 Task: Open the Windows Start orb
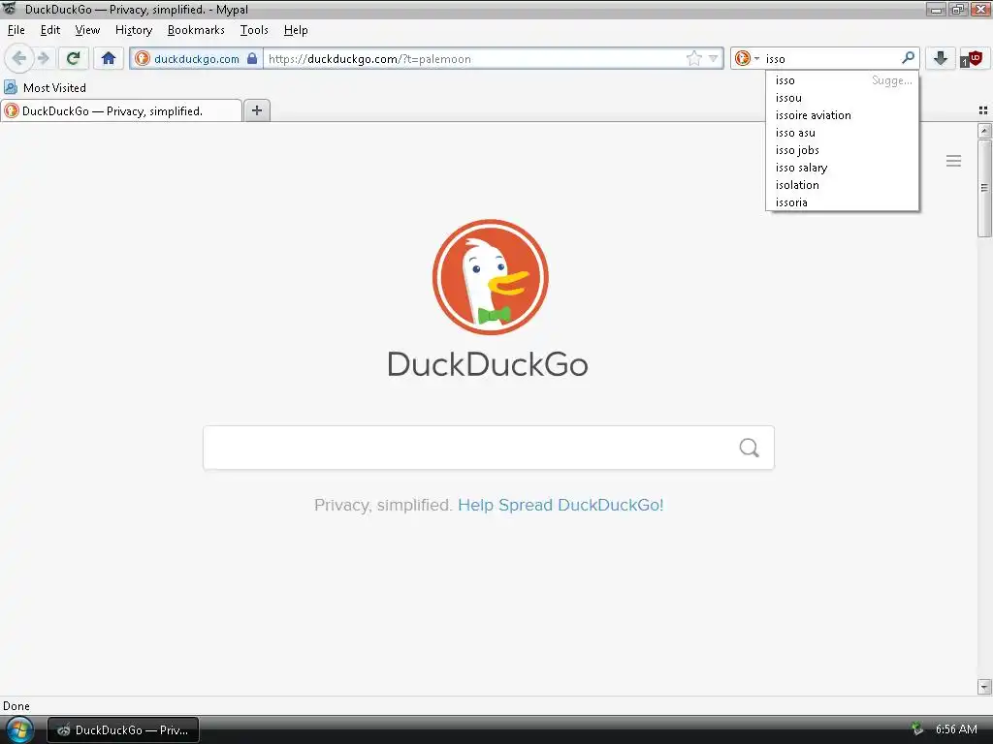click(x=19, y=730)
